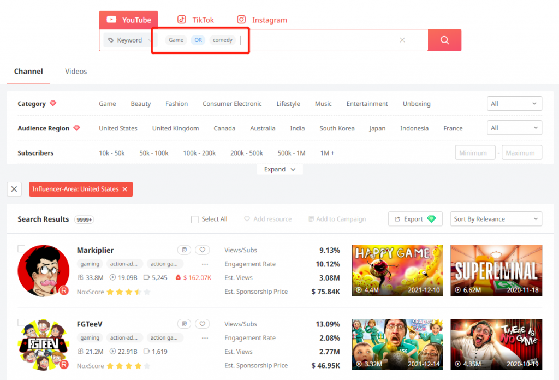
Task: Click Markiplier's $ 162.07K earnings icon
Action: (178, 277)
